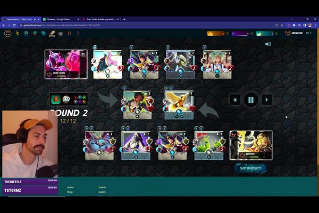Click Skip to Results button
Screen dimensions: 319x213
250,168
